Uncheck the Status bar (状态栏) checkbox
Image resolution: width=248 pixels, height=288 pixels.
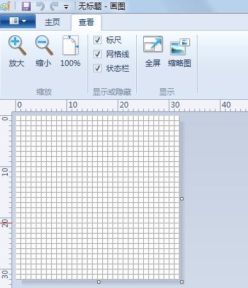(97, 68)
